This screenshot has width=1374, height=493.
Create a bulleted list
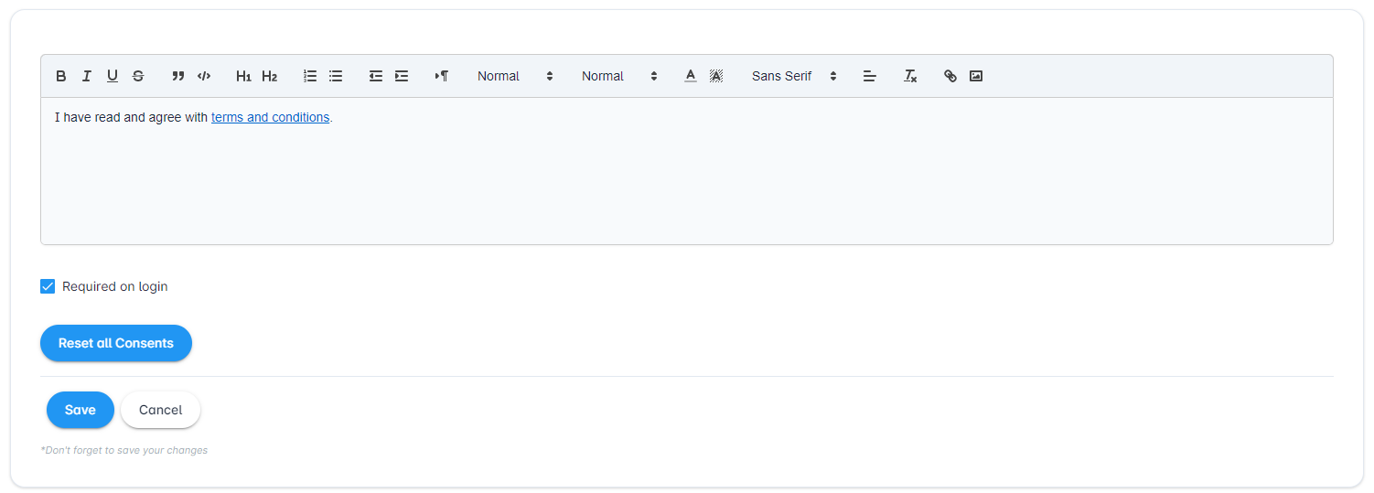tap(336, 76)
